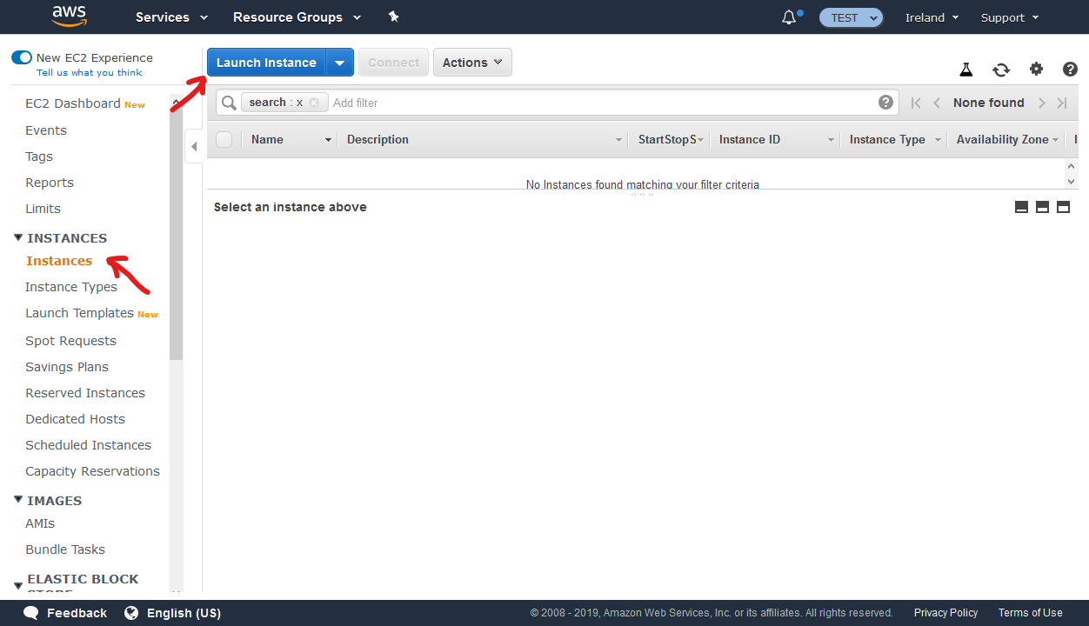Open the TEST account dropdown
The width and height of the screenshot is (1089, 626).
(x=851, y=17)
